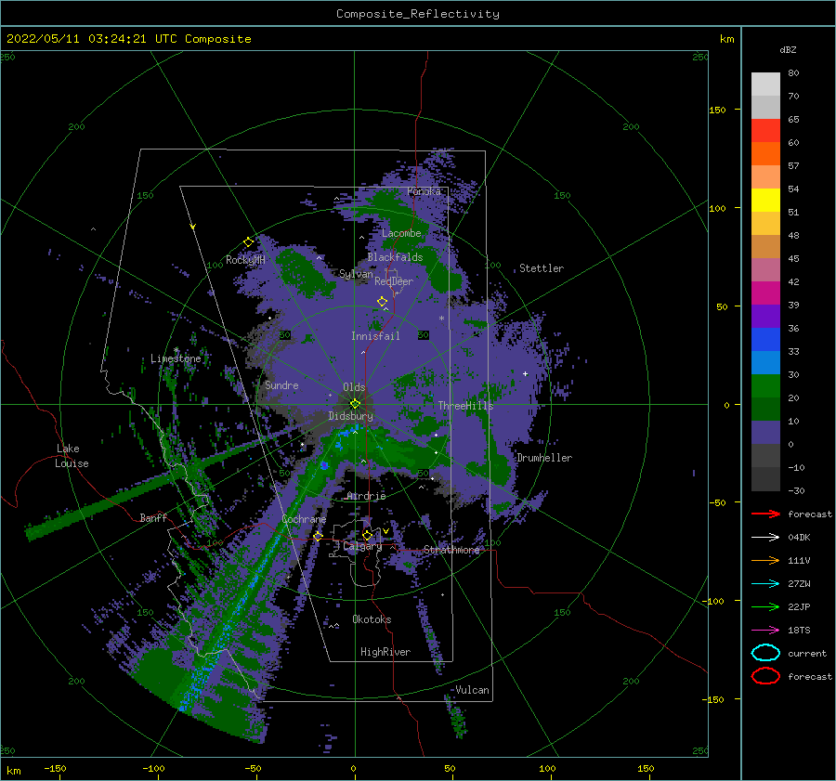The height and width of the screenshot is (781, 836).
Task: Choose the green 22JP arrow in the legend
Action: [x=765, y=606]
